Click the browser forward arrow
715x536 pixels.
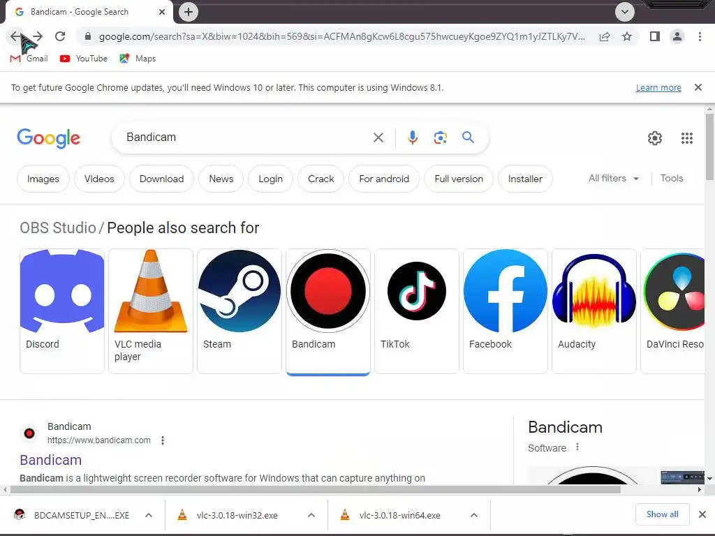coord(38,36)
